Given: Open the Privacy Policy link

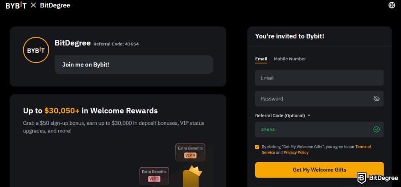Looking at the screenshot, I should pyautogui.click(x=296, y=153).
